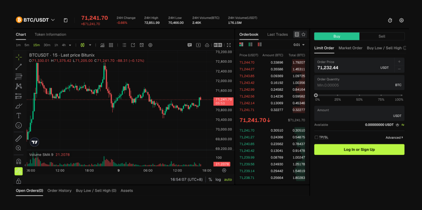Select the 4h timeframe
This screenshot has height=210, width=422.
[x=64, y=45]
